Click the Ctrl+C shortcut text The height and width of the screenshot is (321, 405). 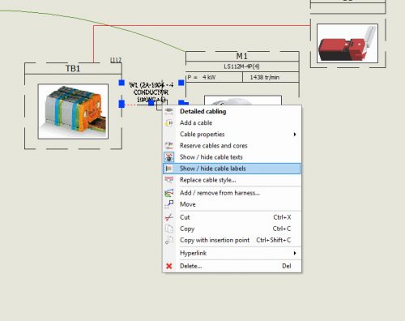(x=282, y=229)
